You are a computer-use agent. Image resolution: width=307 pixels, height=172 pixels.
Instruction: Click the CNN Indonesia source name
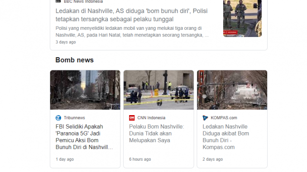(151, 118)
